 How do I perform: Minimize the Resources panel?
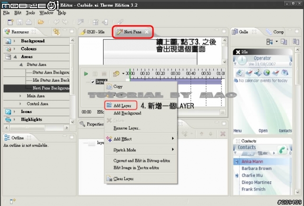65,30
